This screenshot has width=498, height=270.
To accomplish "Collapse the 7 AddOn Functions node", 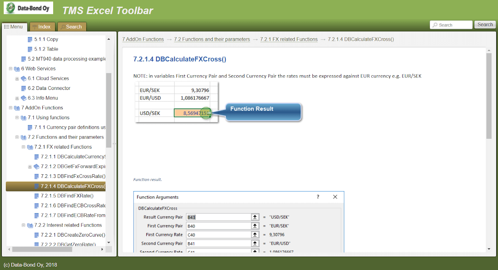I will click(10, 108).
